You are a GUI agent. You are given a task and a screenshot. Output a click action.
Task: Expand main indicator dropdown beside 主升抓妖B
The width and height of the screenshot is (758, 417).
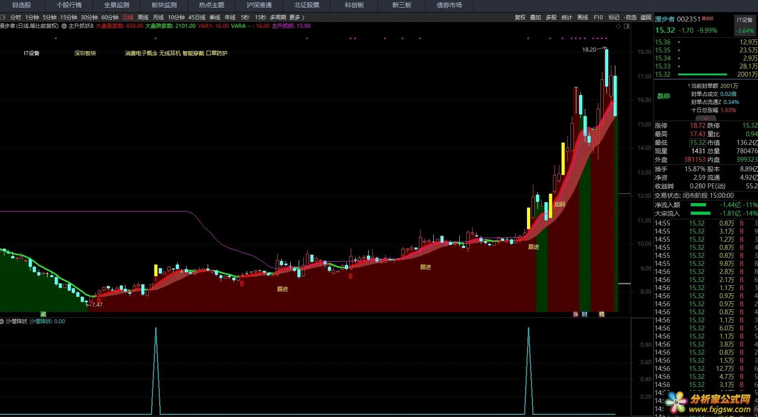(x=64, y=26)
